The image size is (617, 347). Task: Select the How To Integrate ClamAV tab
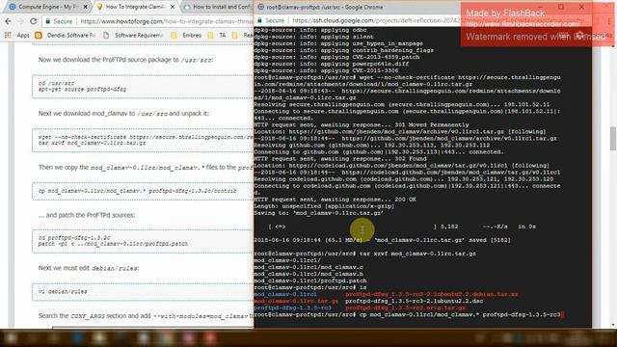click(134, 7)
